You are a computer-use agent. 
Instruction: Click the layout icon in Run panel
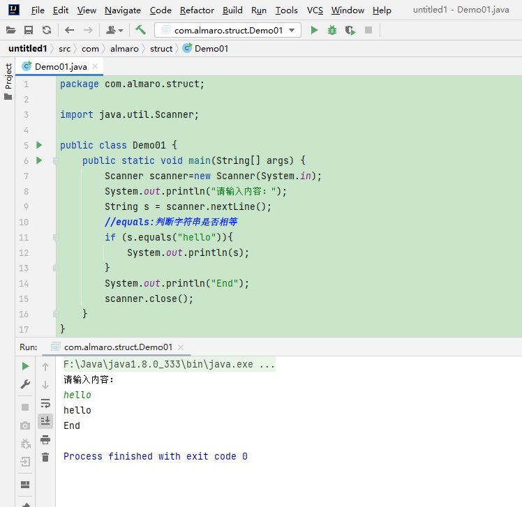click(25, 485)
